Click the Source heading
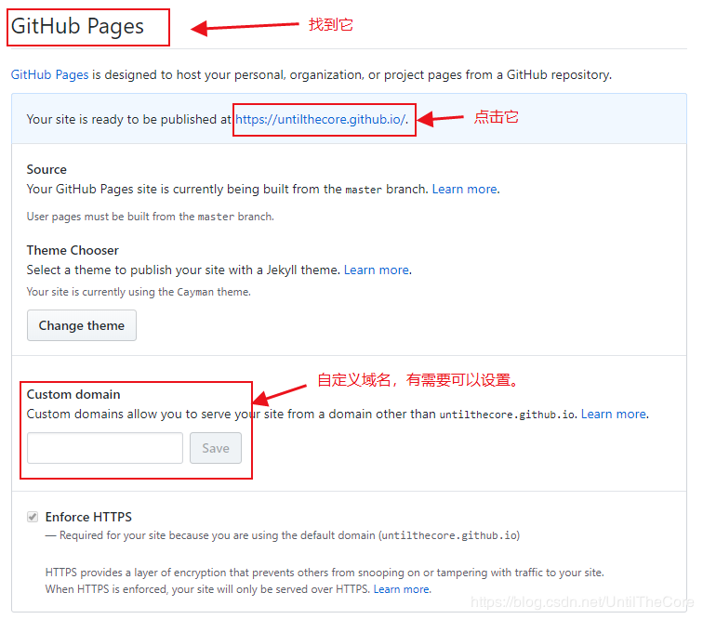 46,169
